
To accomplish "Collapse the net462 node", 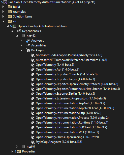I will (17, 36).
